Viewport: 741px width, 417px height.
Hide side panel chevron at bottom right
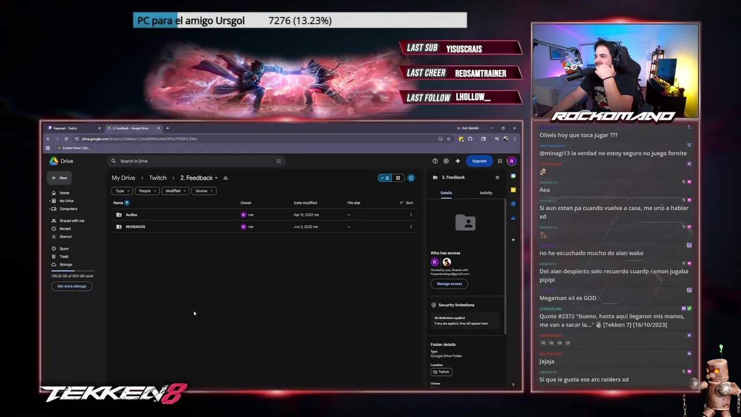click(512, 385)
